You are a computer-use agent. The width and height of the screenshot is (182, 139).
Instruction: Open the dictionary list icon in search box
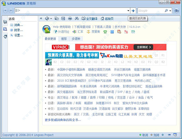[x=18, y=10]
